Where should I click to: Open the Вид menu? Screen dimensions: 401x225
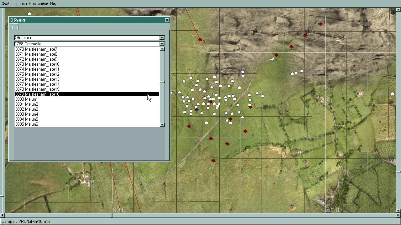tap(54, 3)
